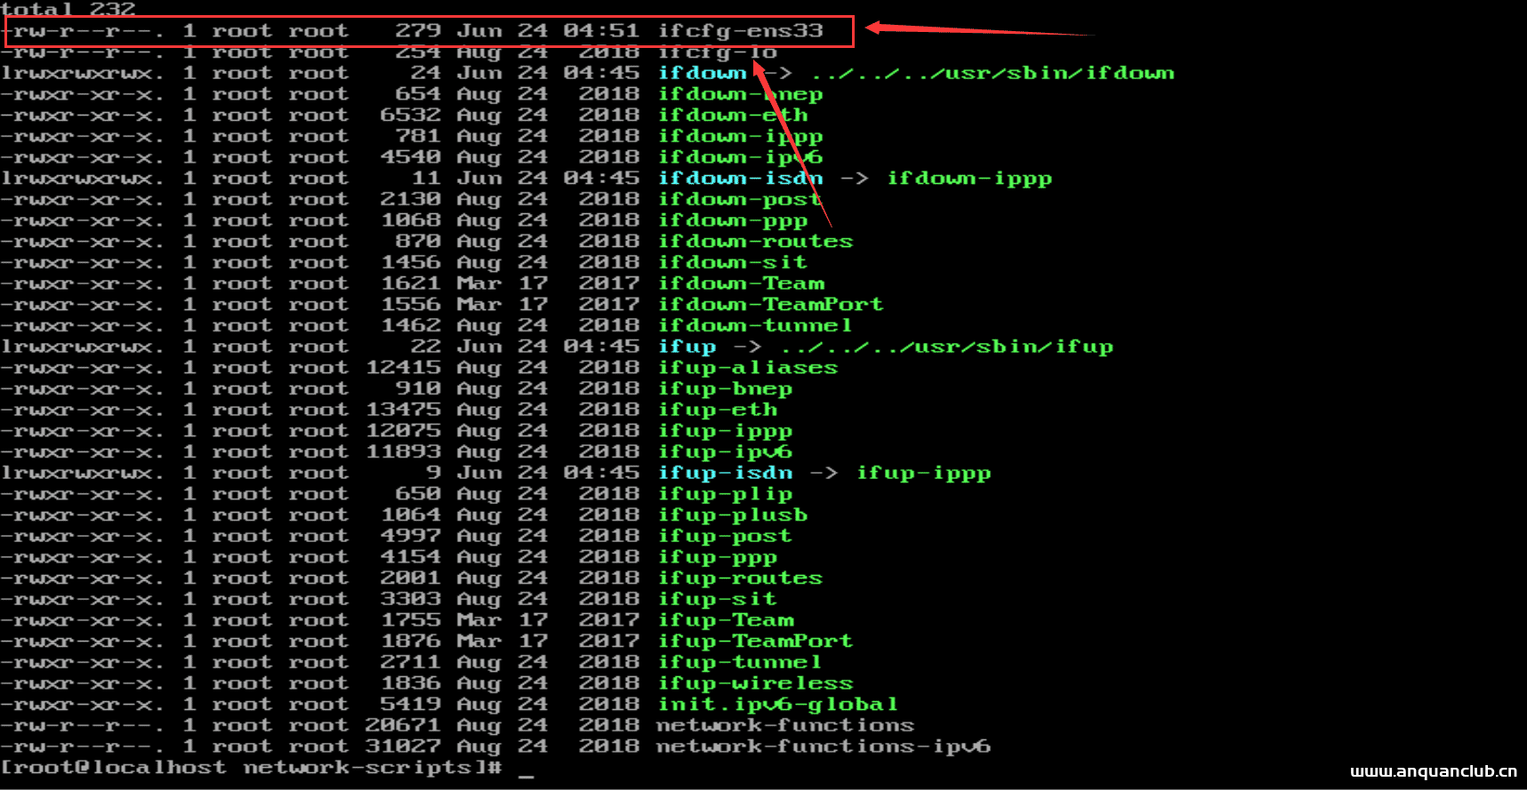Click the ifup-wireless filename
This screenshot has width=1527, height=790.
755,683
